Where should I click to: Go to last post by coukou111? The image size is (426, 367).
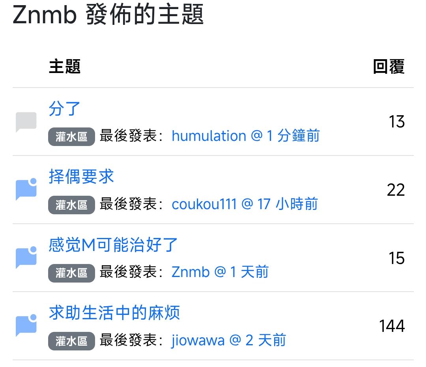(245, 204)
